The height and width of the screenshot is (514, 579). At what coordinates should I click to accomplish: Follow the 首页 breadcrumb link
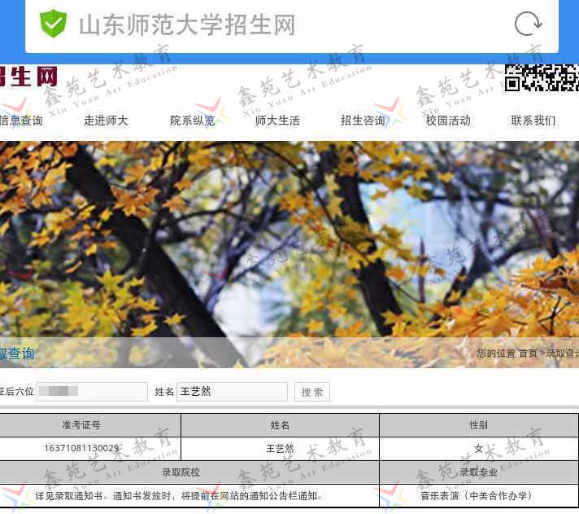click(x=528, y=354)
